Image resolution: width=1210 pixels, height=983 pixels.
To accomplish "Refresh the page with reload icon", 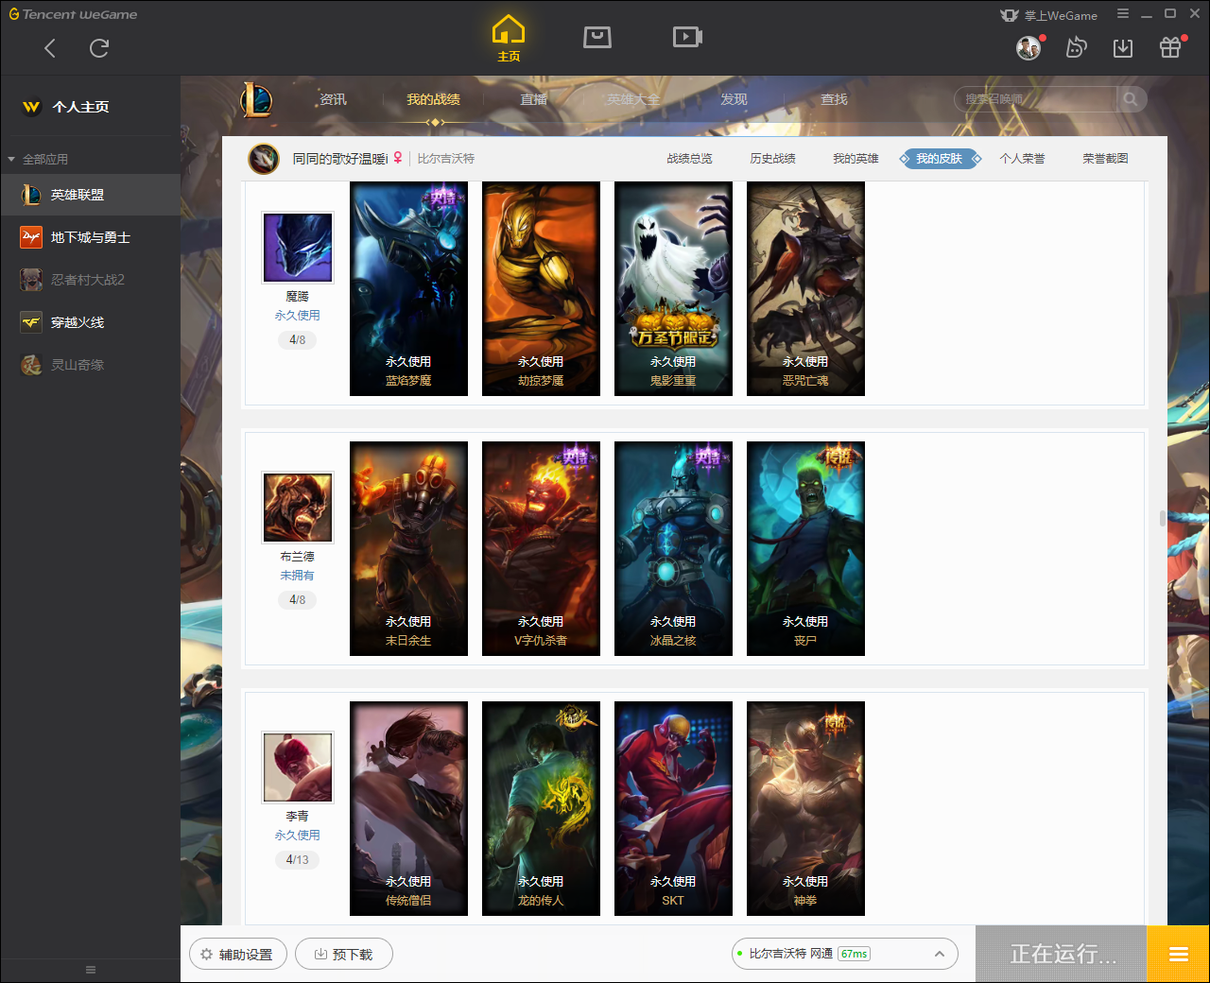I will click(99, 48).
